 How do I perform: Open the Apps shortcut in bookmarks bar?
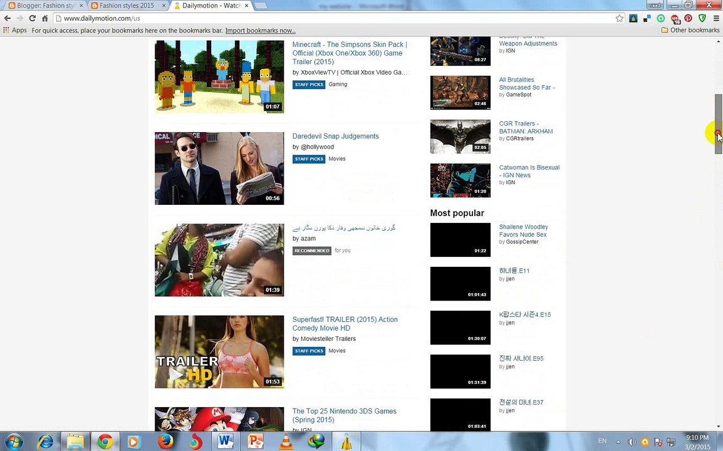coord(15,30)
